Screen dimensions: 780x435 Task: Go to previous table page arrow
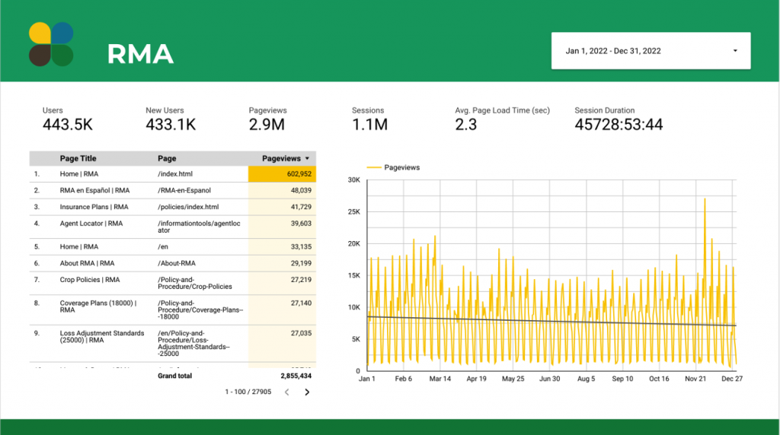pyautogui.click(x=286, y=392)
